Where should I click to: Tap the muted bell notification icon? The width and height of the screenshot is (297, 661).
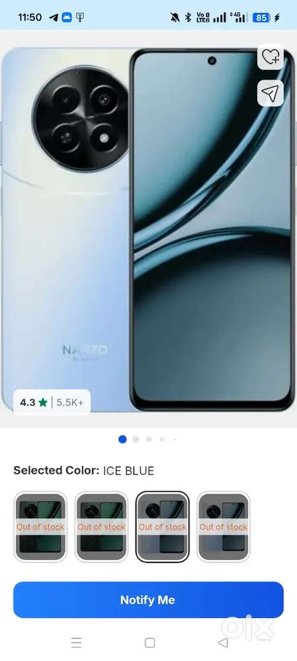click(175, 17)
